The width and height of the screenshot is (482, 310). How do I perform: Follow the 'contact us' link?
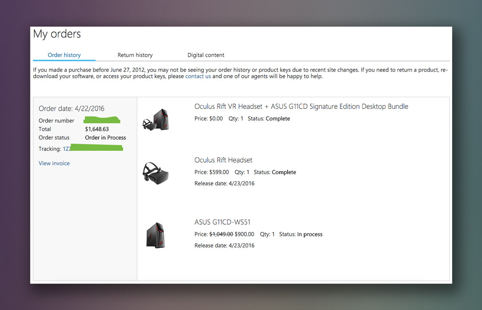[198, 76]
